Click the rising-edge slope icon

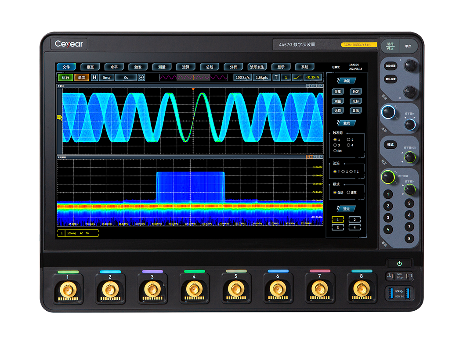point(297,78)
